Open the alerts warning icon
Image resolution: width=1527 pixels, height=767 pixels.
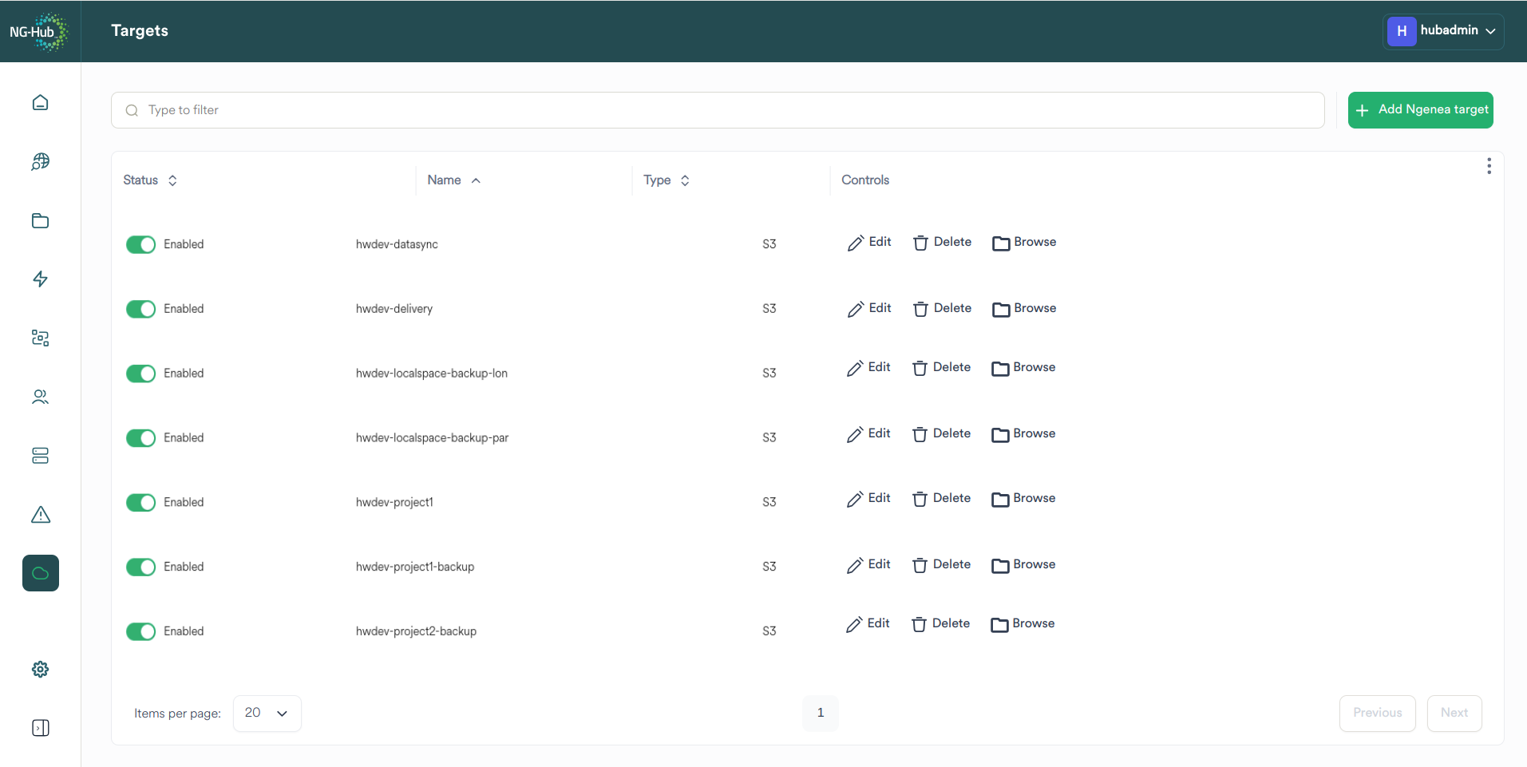click(x=40, y=515)
